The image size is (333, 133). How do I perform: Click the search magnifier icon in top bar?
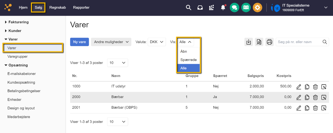188,8
